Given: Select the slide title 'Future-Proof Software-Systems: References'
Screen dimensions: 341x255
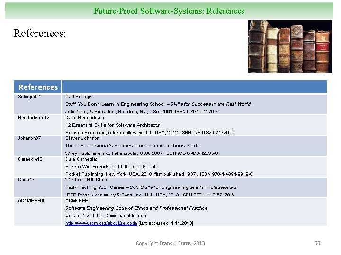Looking at the screenshot, I should point(169,11).
